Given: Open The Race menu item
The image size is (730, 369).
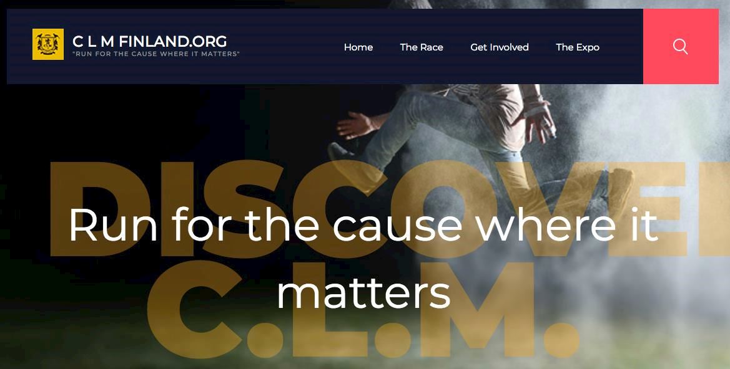Looking at the screenshot, I should [x=422, y=47].
